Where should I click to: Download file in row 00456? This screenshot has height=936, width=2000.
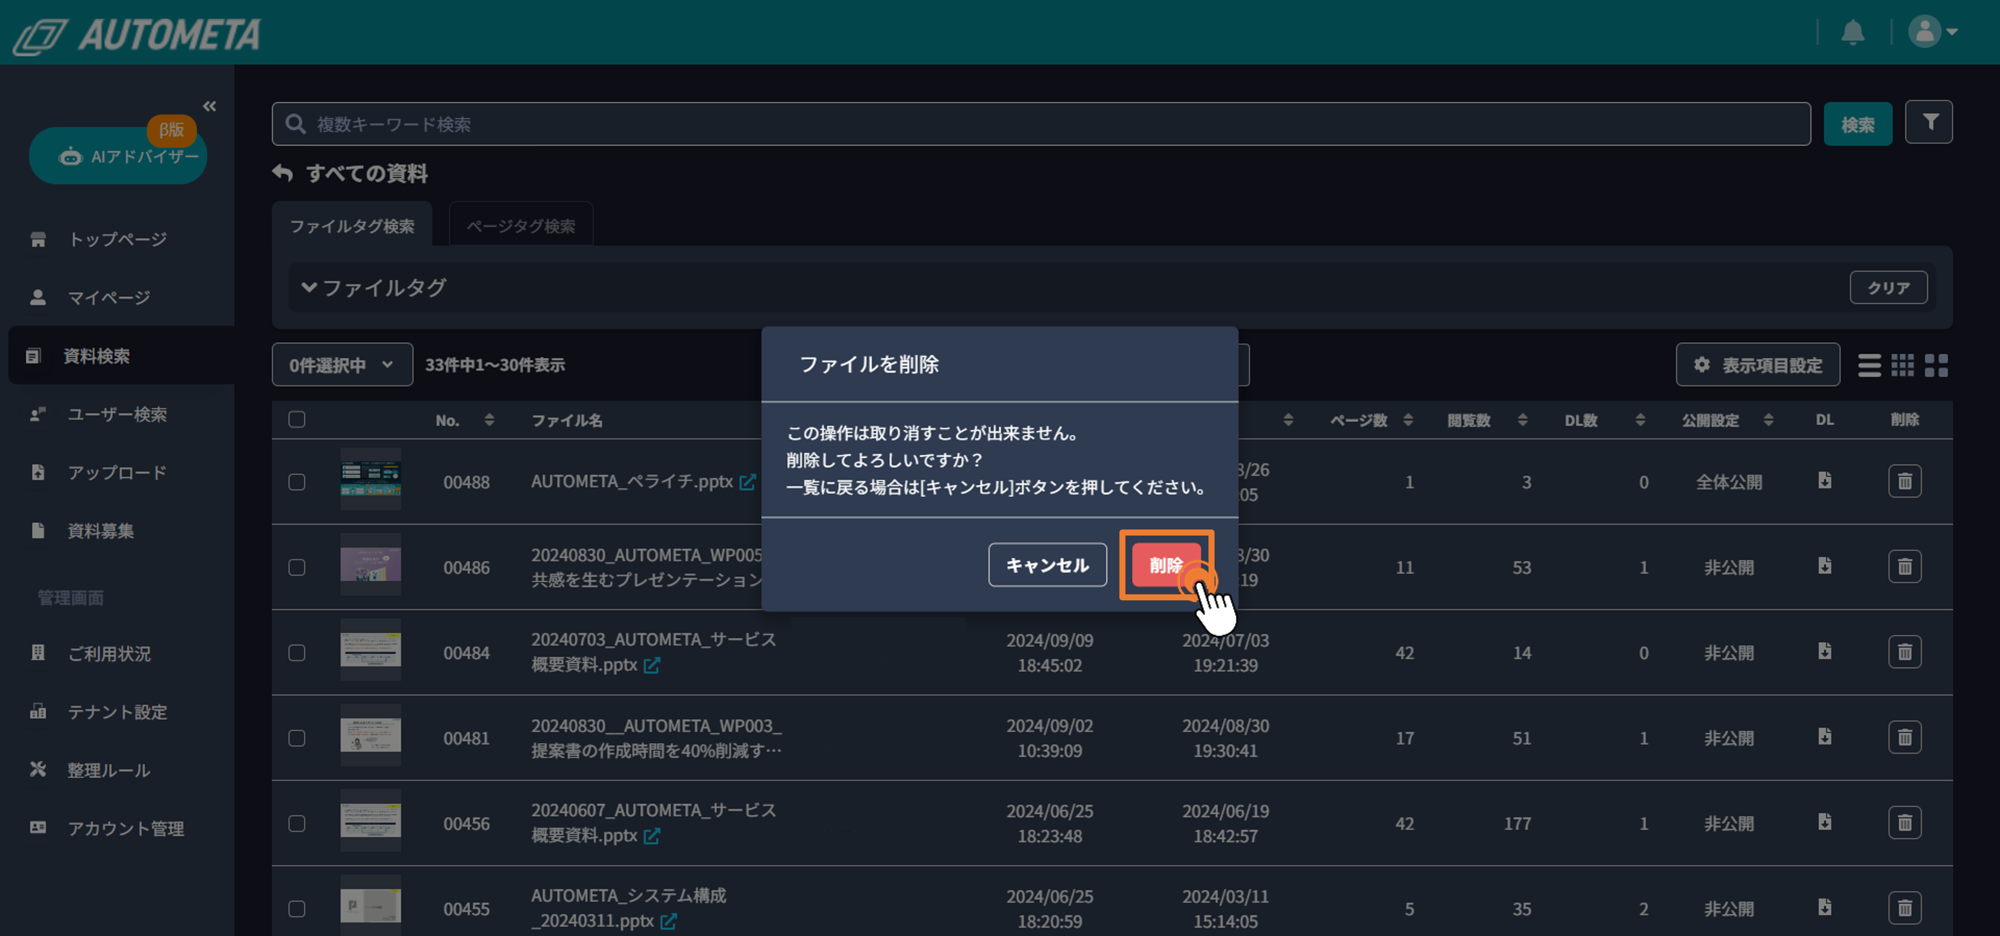point(1824,822)
